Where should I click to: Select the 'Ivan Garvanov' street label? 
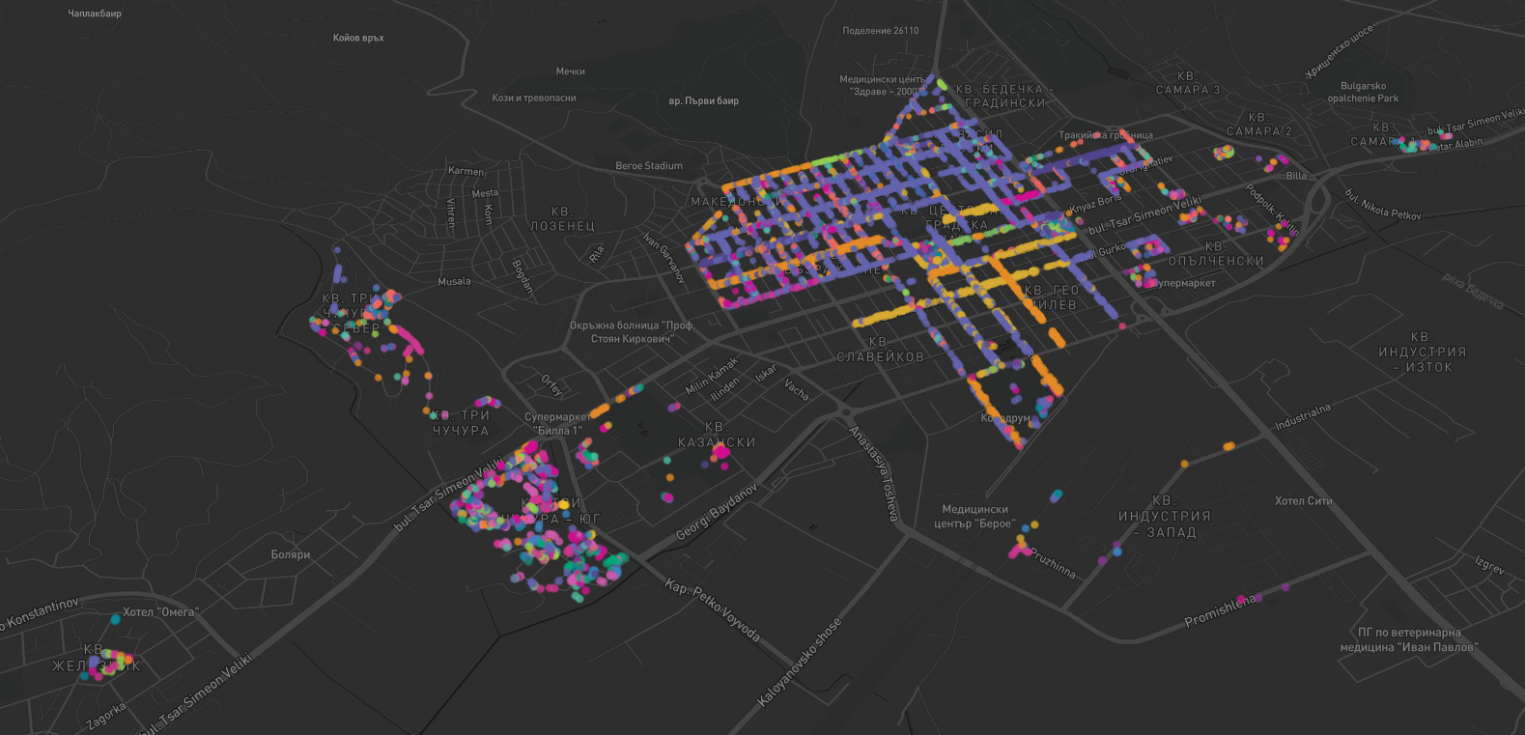click(x=664, y=258)
